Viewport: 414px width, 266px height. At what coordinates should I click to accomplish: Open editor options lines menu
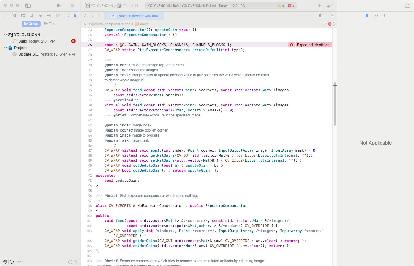pyautogui.click(x=322, y=16)
